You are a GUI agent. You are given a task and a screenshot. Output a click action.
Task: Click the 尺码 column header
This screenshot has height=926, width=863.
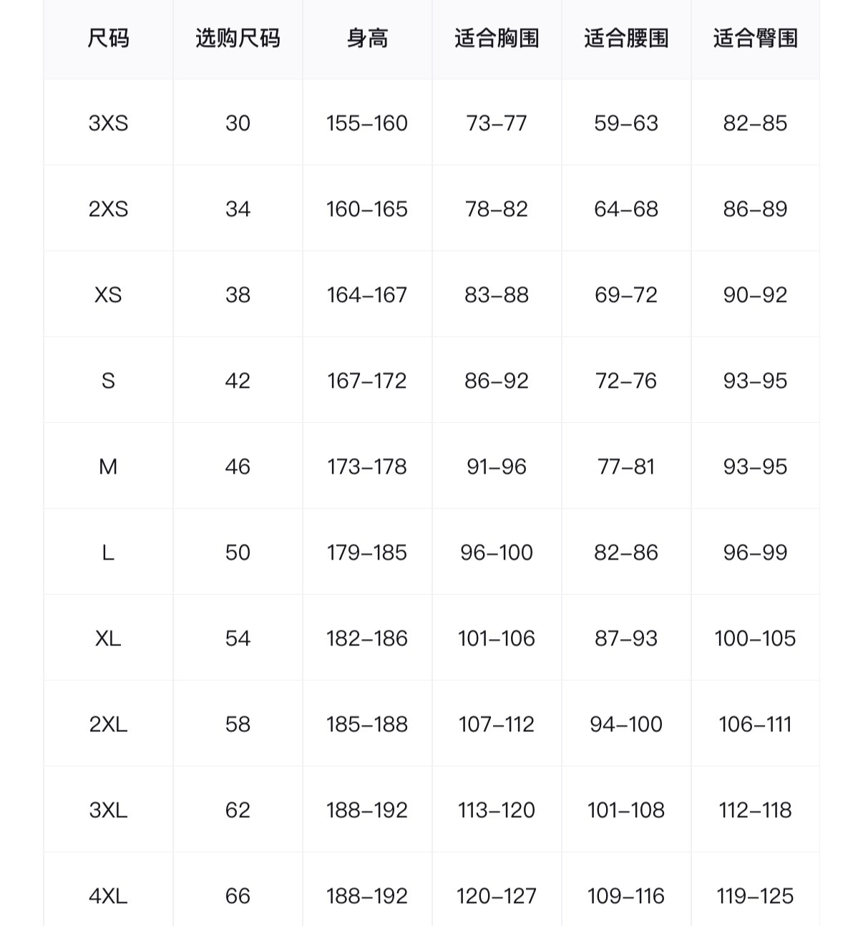click(108, 38)
